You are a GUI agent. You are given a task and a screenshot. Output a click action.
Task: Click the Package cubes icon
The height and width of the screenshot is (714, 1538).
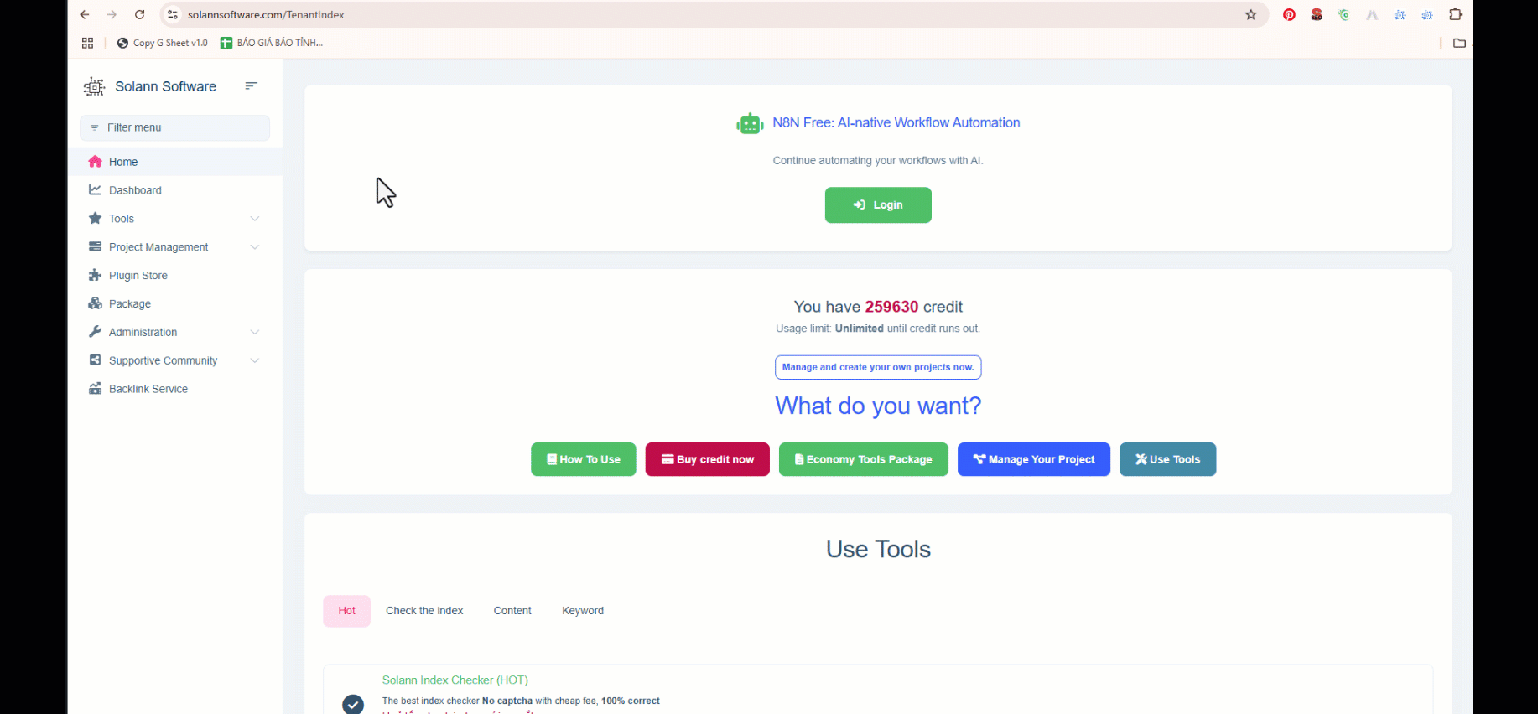point(95,304)
